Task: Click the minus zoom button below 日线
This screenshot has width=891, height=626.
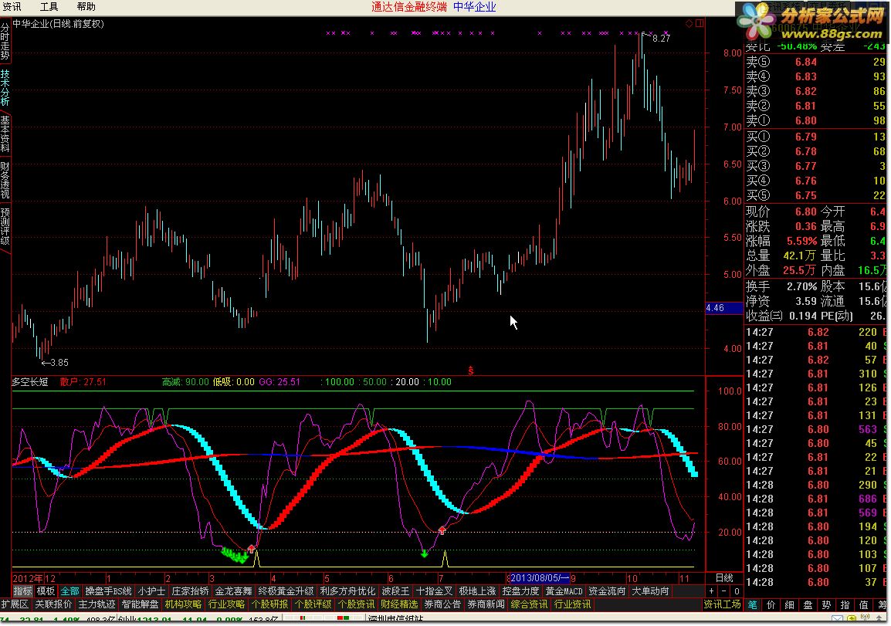Action: pyautogui.click(x=724, y=591)
